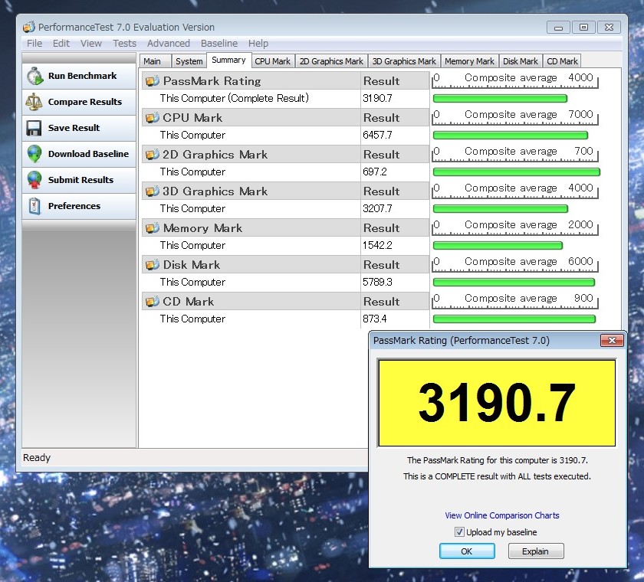Click the Compare Results scales icon

click(34, 102)
